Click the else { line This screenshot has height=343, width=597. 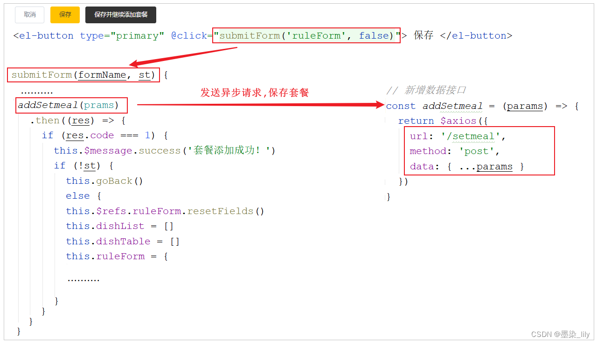(83, 196)
